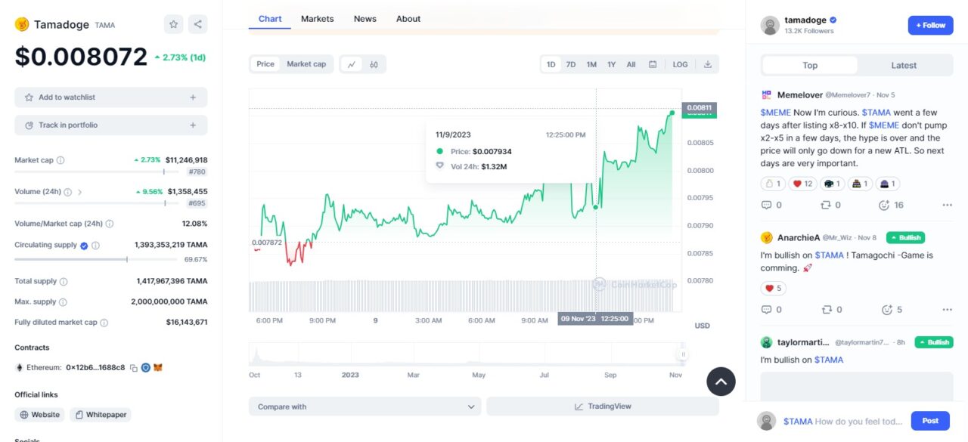Viewport: 968px width, 442px height.
Task: Click plus sign on Track in portfolio
Action: (x=193, y=125)
